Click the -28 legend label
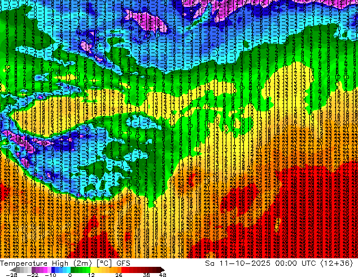Image resolution: width=358 pixels, height=277 pixels. click(11, 275)
